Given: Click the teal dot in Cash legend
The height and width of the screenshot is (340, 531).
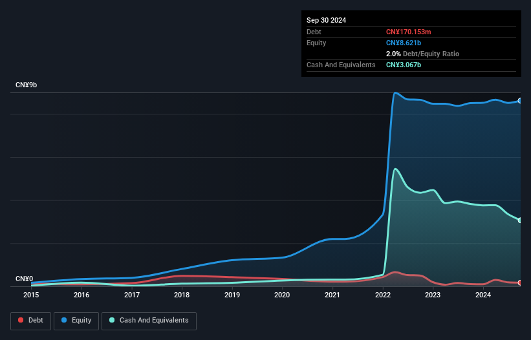Looking at the screenshot, I should coord(112,320).
